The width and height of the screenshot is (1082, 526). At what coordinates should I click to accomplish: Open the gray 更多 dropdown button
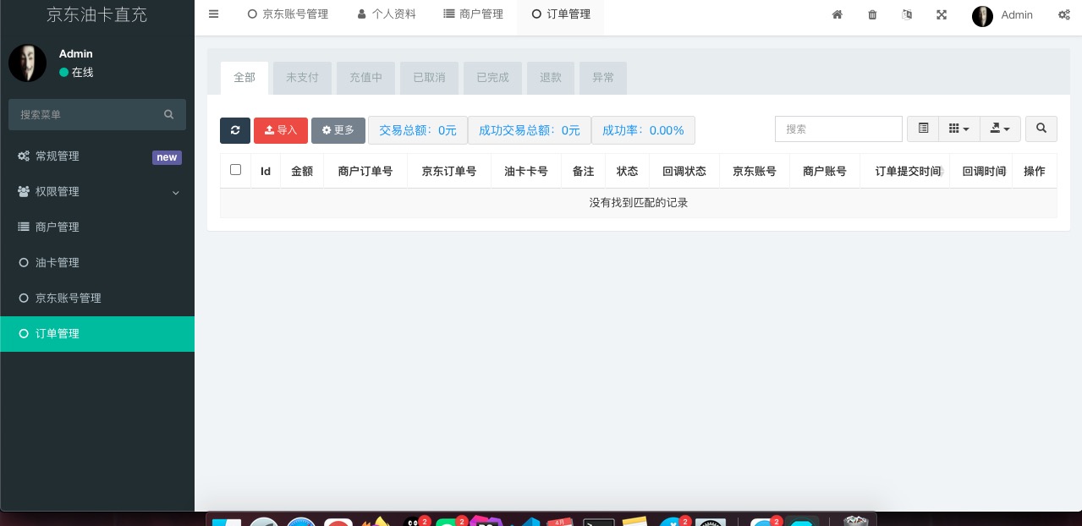pyautogui.click(x=338, y=130)
